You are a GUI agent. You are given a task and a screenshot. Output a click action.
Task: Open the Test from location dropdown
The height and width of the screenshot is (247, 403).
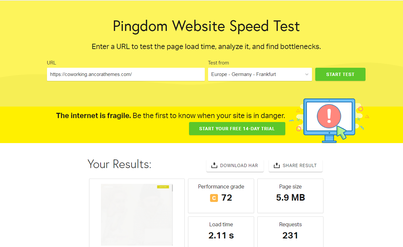[x=260, y=74]
